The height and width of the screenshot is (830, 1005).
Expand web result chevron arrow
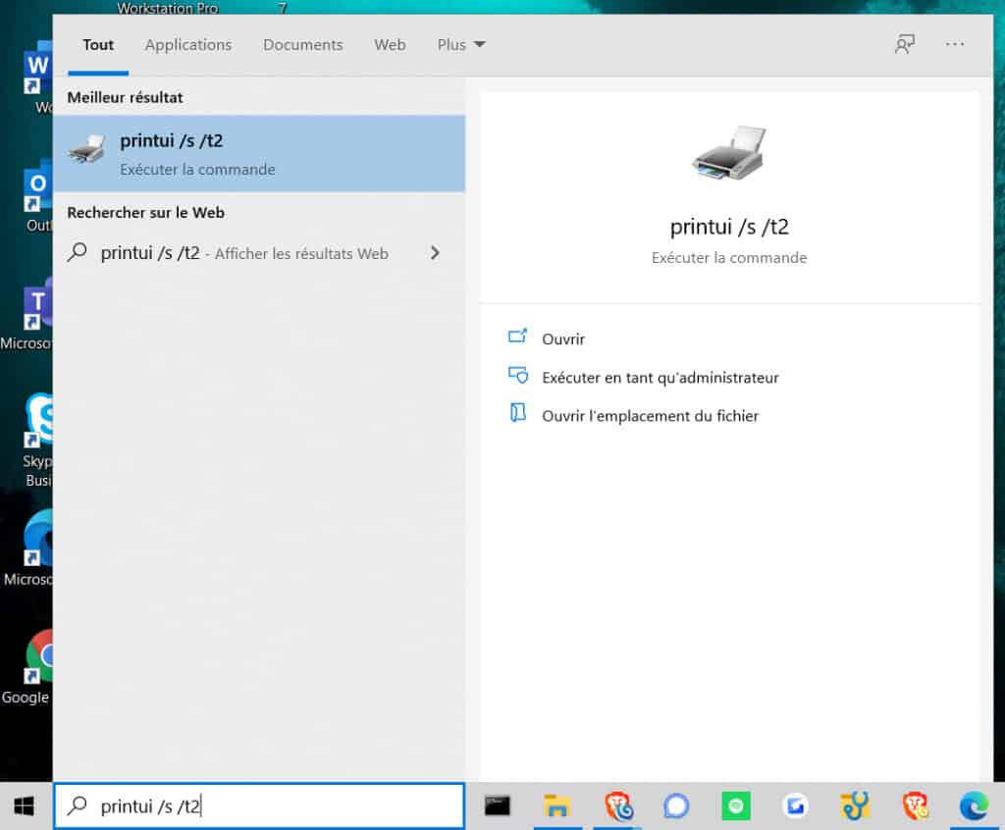435,252
